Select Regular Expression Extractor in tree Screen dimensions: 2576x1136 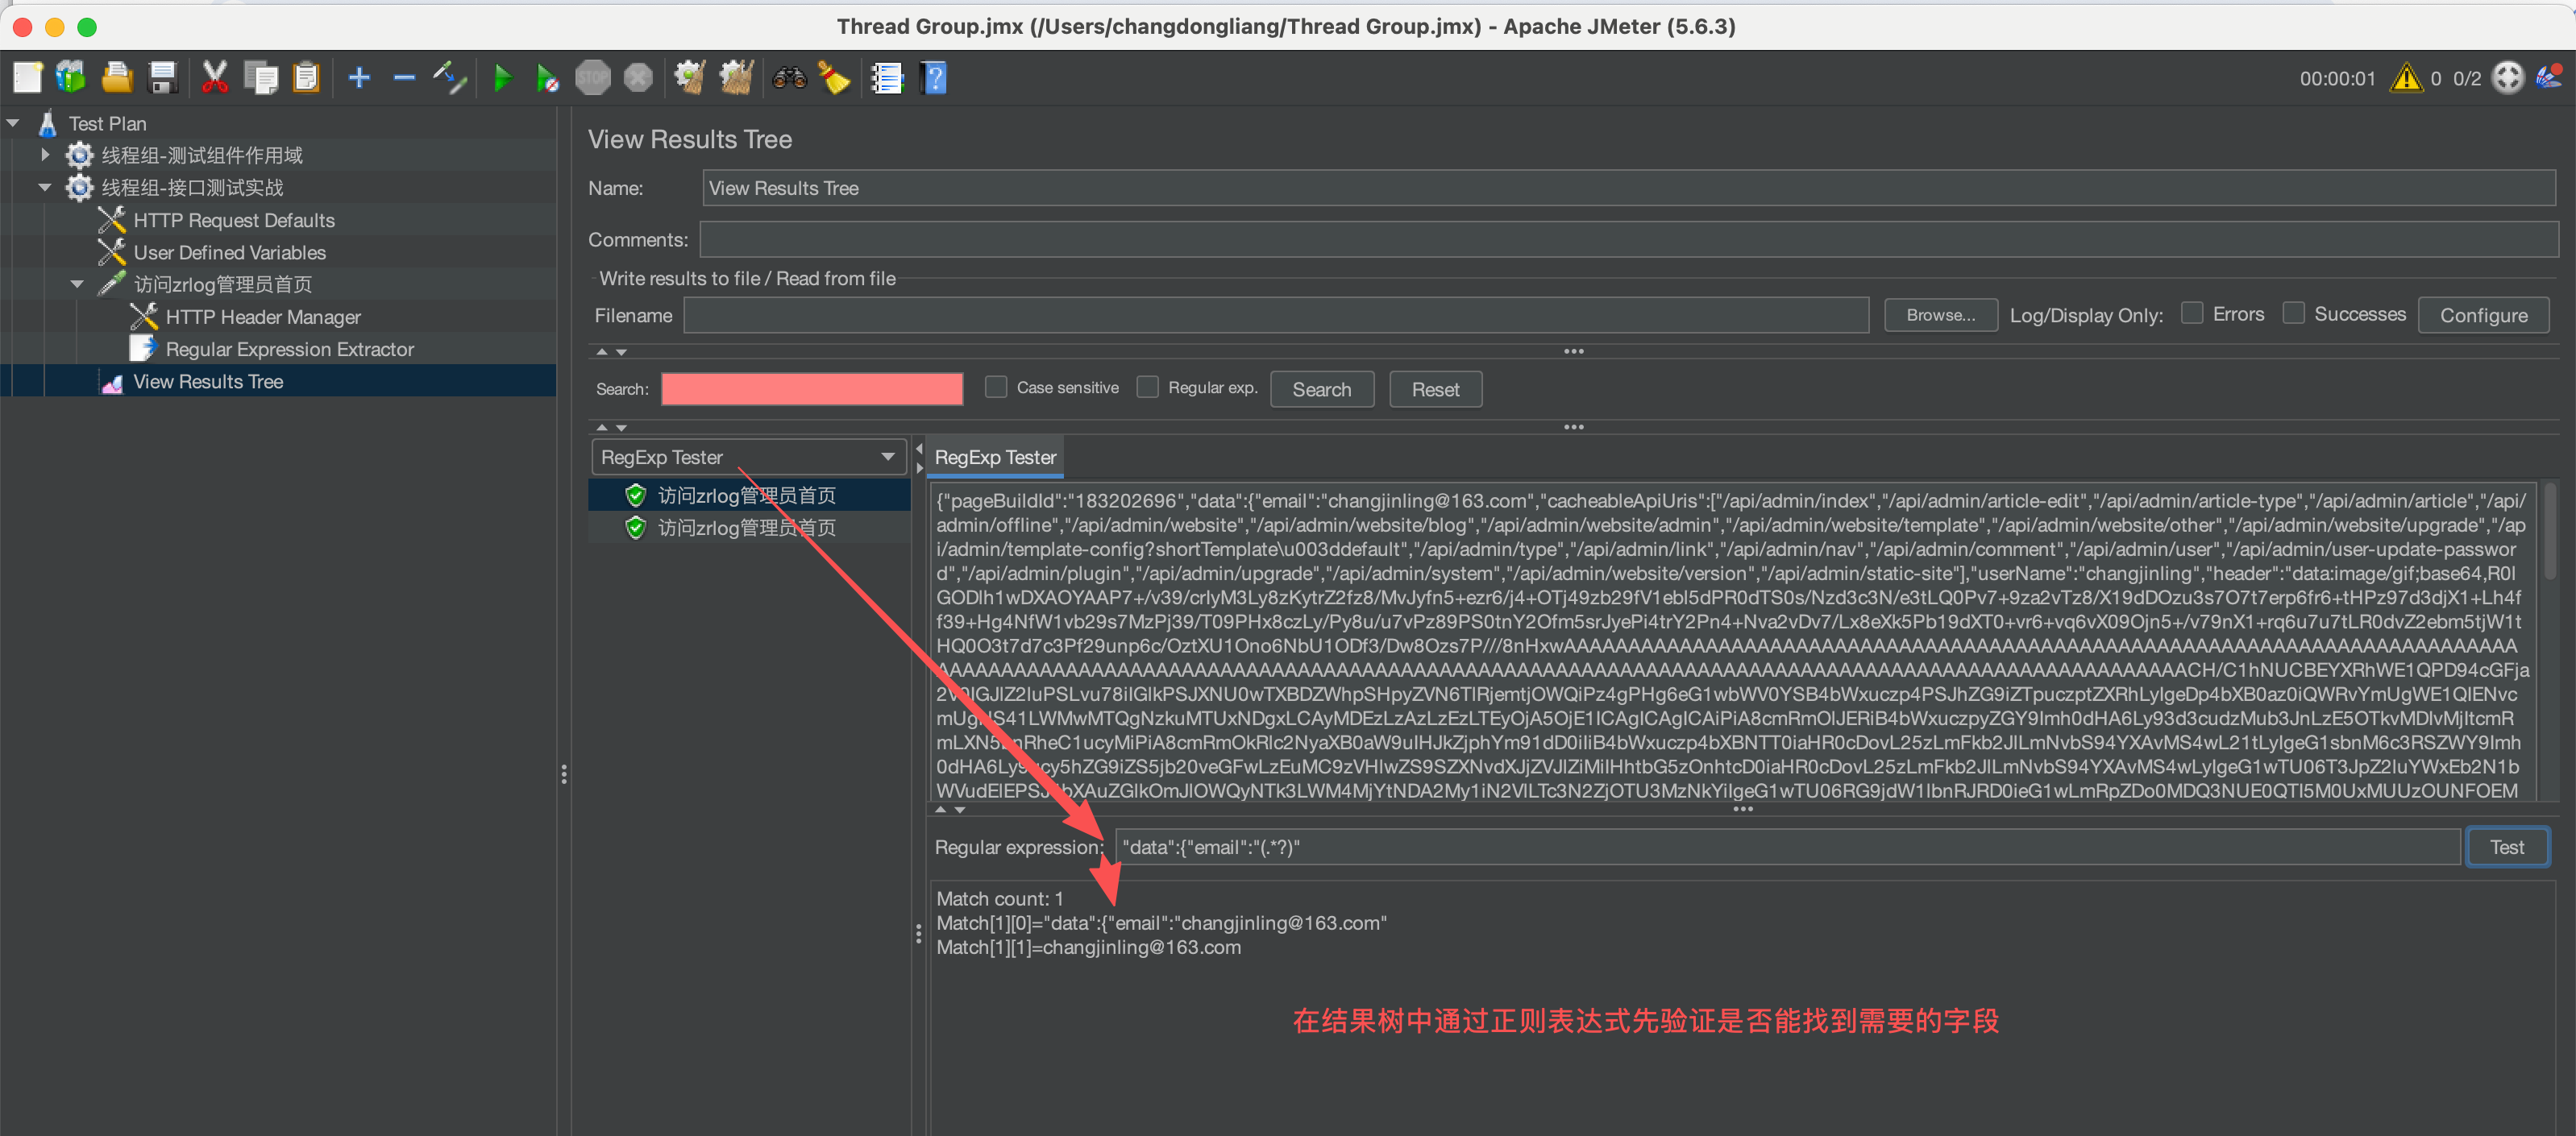289,349
